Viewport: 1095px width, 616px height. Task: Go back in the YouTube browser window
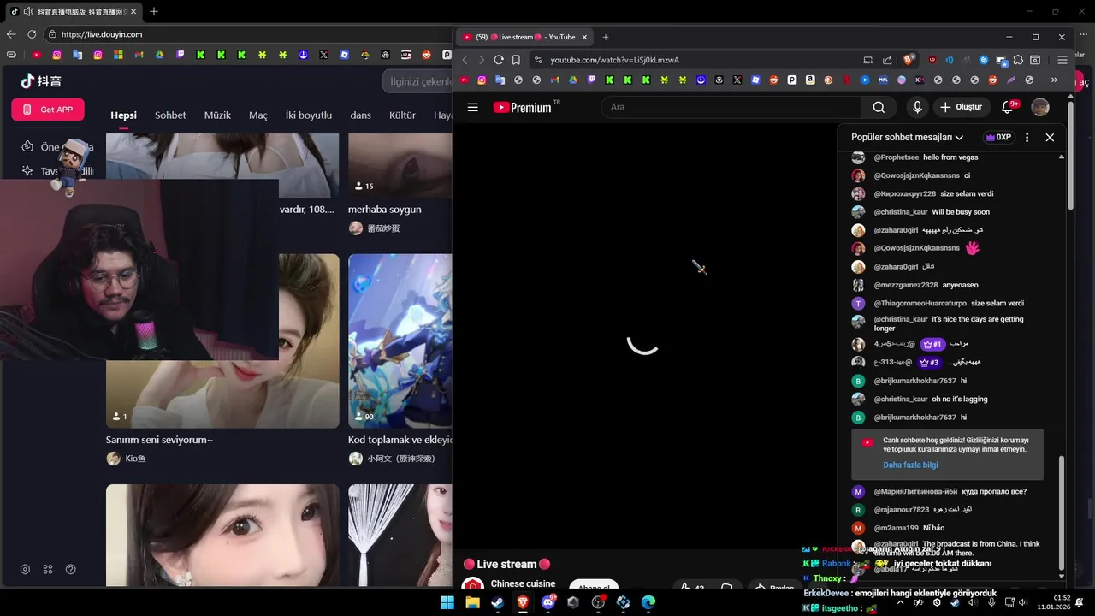(x=465, y=60)
